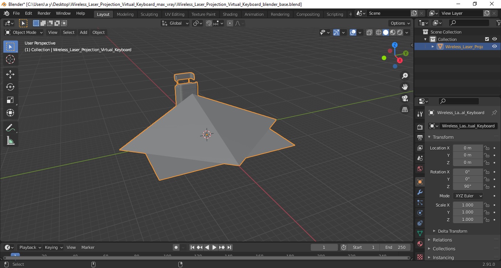Click the red X axis gizmo
This screenshot has width=501, height=268.
(400, 60)
